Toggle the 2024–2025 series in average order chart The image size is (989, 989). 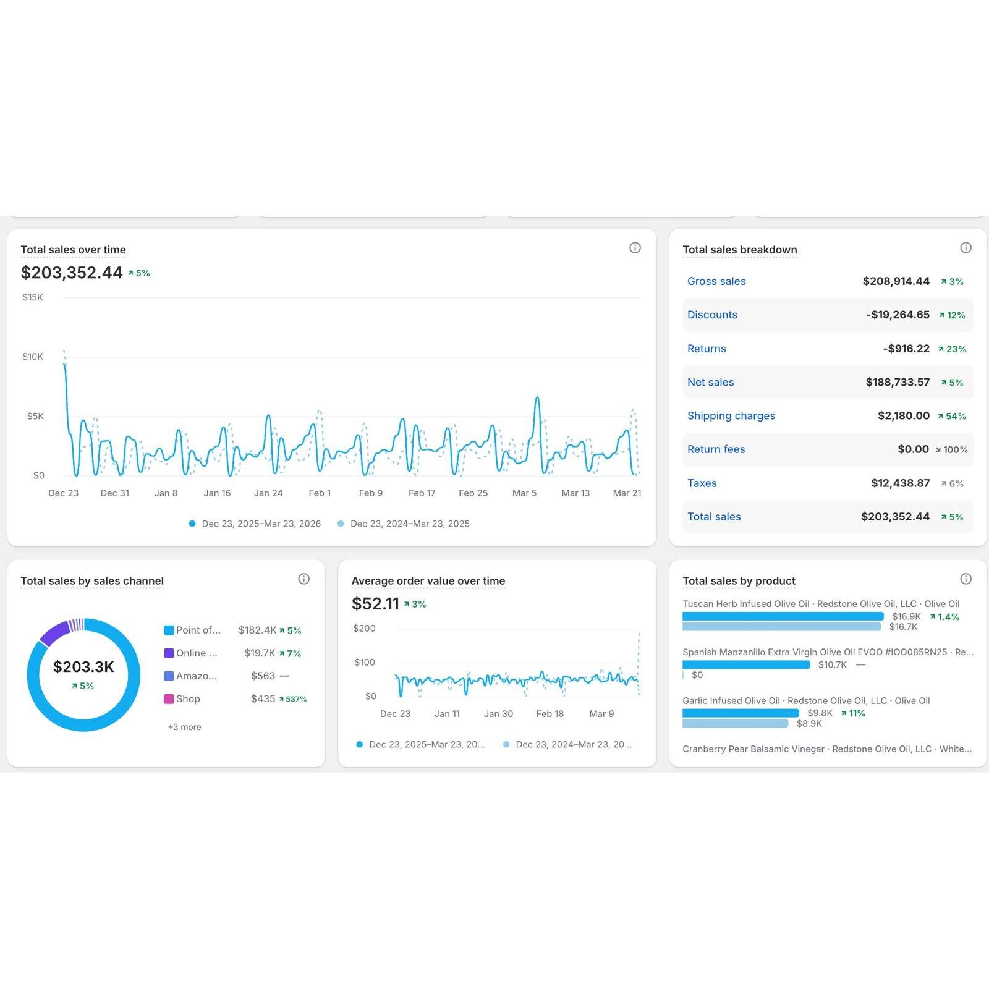click(x=567, y=745)
